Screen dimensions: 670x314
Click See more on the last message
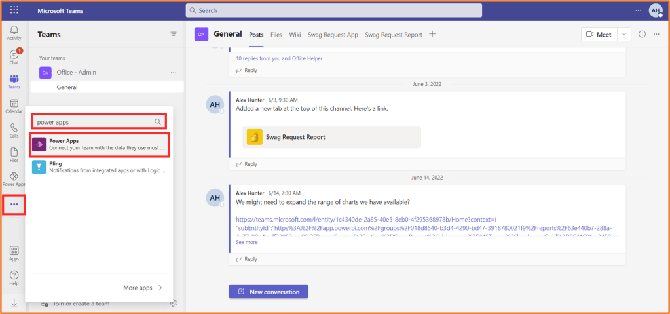[x=246, y=242]
